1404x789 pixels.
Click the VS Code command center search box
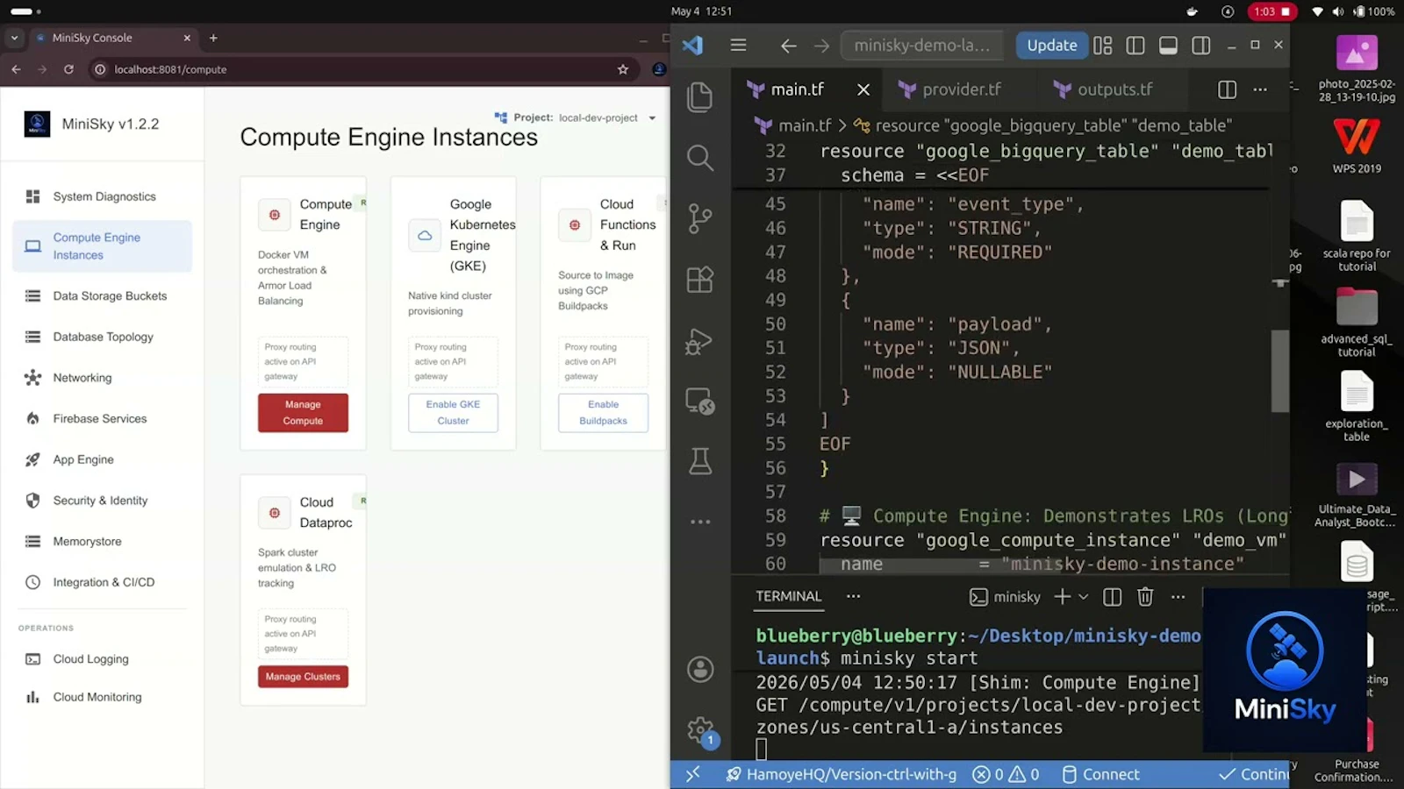point(922,46)
